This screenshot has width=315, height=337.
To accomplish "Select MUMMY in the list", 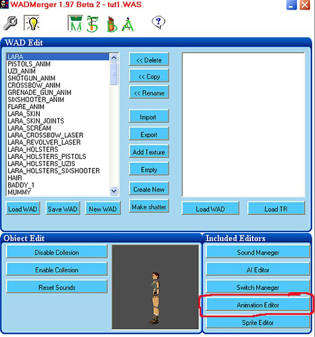I will (58, 192).
